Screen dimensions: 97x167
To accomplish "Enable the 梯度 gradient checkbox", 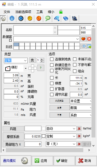I will [52, 83].
